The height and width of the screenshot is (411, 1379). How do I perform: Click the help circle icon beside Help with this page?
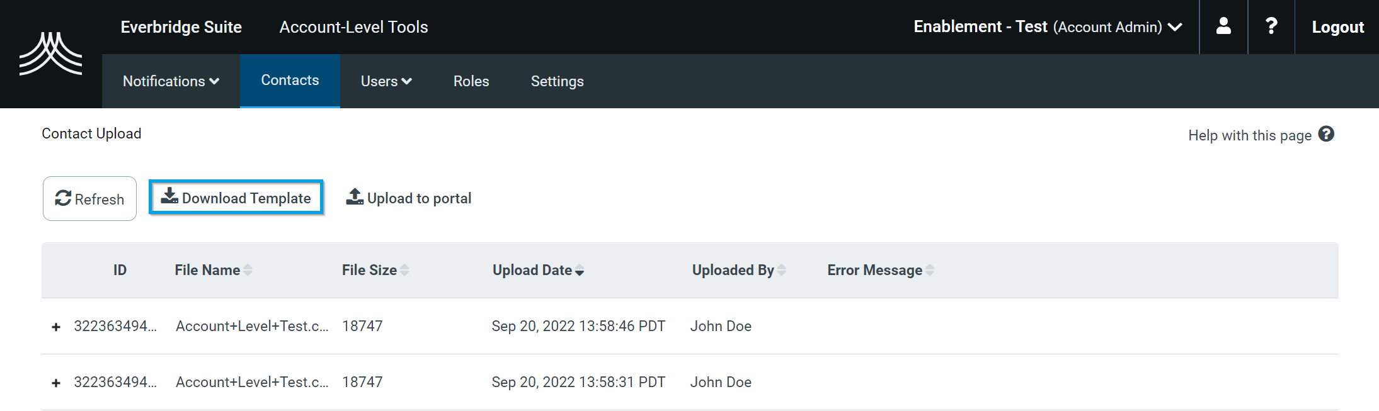(x=1326, y=134)
